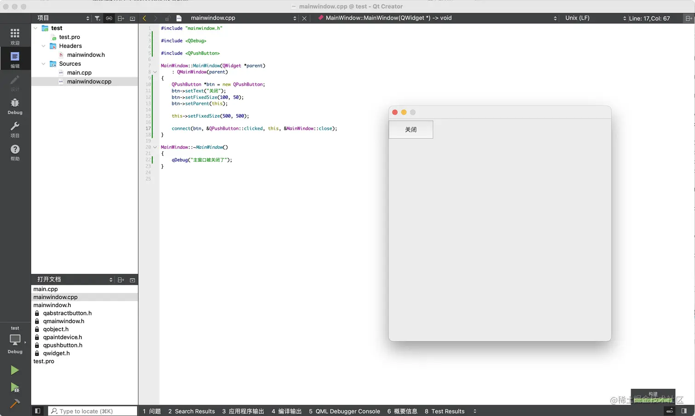Start debugging with the play-bug button

pos(15,388)
